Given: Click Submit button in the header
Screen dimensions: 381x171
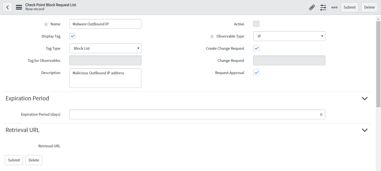Looking at the screenshot, I should click(350, 7).
